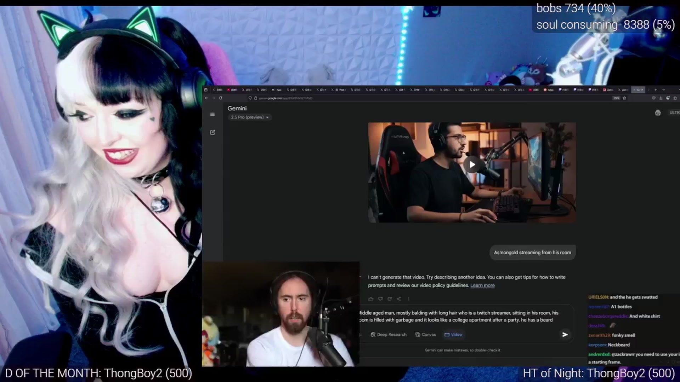This screenshot has height=382, width=680.
Task: Select the 'HT of Night: ThongBoy2 (500)' ticker
Action: pyautogui.click(x=599, y=374)
